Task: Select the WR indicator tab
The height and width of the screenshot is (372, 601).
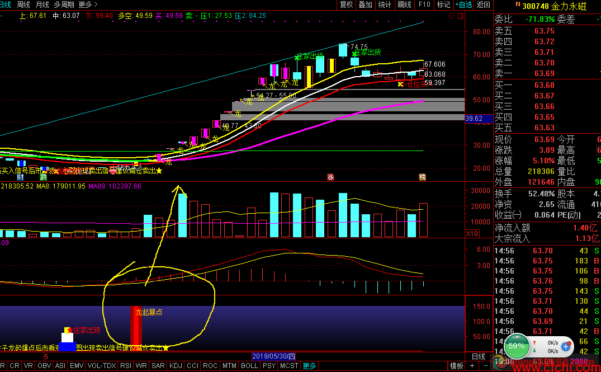Action: [x=141, y=366]
